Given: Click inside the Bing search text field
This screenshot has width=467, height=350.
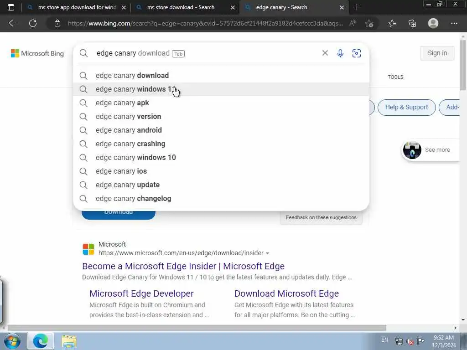Looking at the screenshot, I should (206, 53).
